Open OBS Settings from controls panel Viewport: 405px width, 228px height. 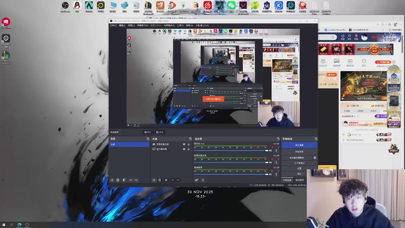299,169
